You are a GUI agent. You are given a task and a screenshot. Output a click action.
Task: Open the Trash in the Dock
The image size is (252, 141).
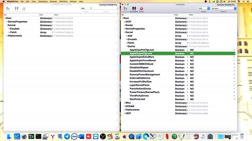(242, 136)
